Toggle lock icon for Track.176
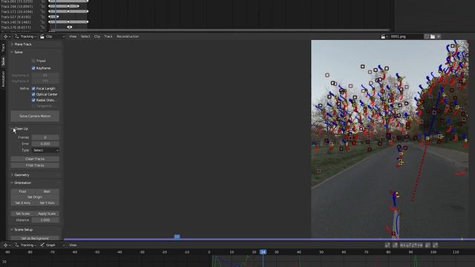Screen dimensions: 475x267 [43, 27]
